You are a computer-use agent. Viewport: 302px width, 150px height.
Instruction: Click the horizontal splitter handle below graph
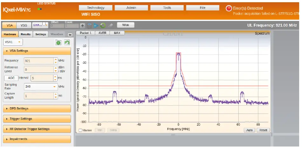coord(173,134)
